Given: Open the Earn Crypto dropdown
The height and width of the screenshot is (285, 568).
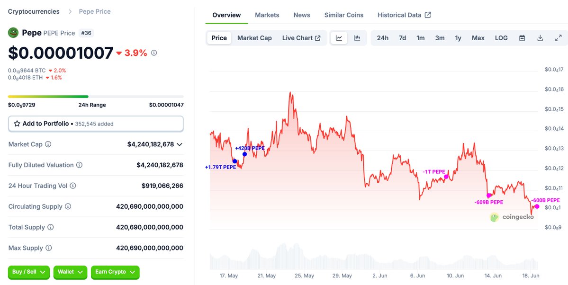Looking at the screenshot, I should click(115, 272).
